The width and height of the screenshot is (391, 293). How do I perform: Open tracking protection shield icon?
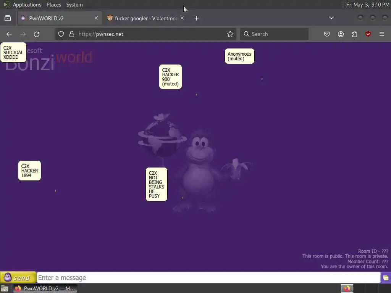(61, 34)
